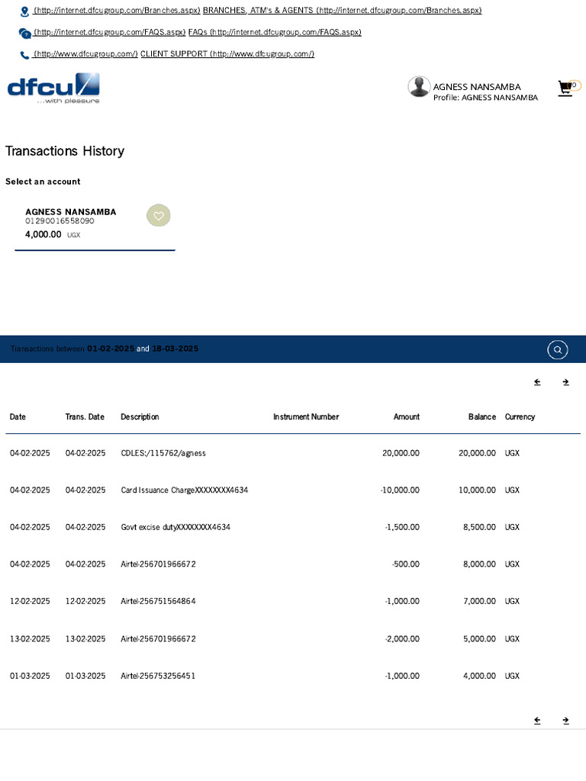Screen dimensions: 586x781
Task: Click the 7,000.00 balance
Action: point(479,601)
